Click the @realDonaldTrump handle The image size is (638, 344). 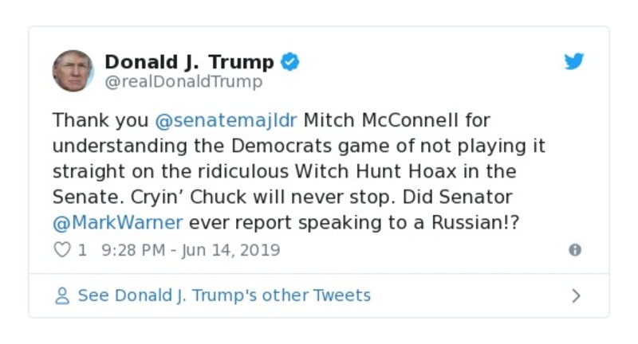point(183,82)
